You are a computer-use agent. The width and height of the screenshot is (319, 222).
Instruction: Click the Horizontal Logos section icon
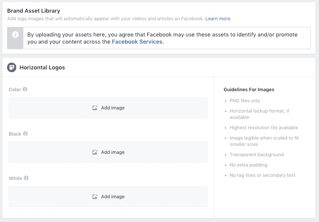tap(11, 67)
